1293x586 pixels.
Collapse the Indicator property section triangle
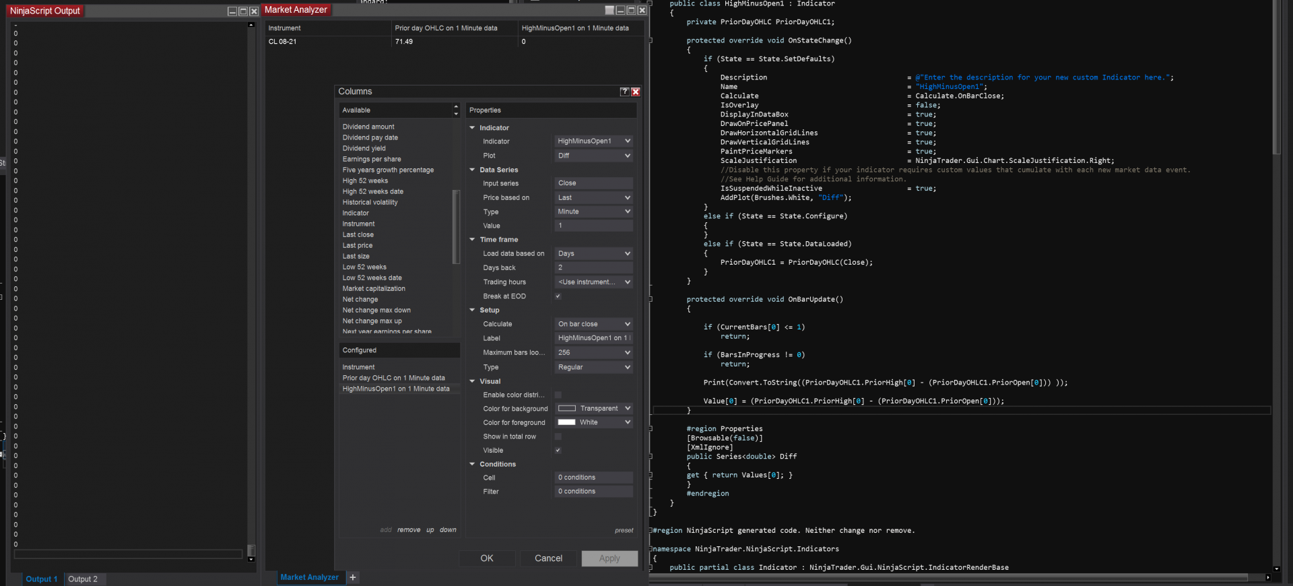tap(472, 128)
